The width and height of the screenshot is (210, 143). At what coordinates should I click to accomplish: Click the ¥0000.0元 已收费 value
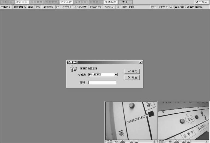[x=96, y=7]
